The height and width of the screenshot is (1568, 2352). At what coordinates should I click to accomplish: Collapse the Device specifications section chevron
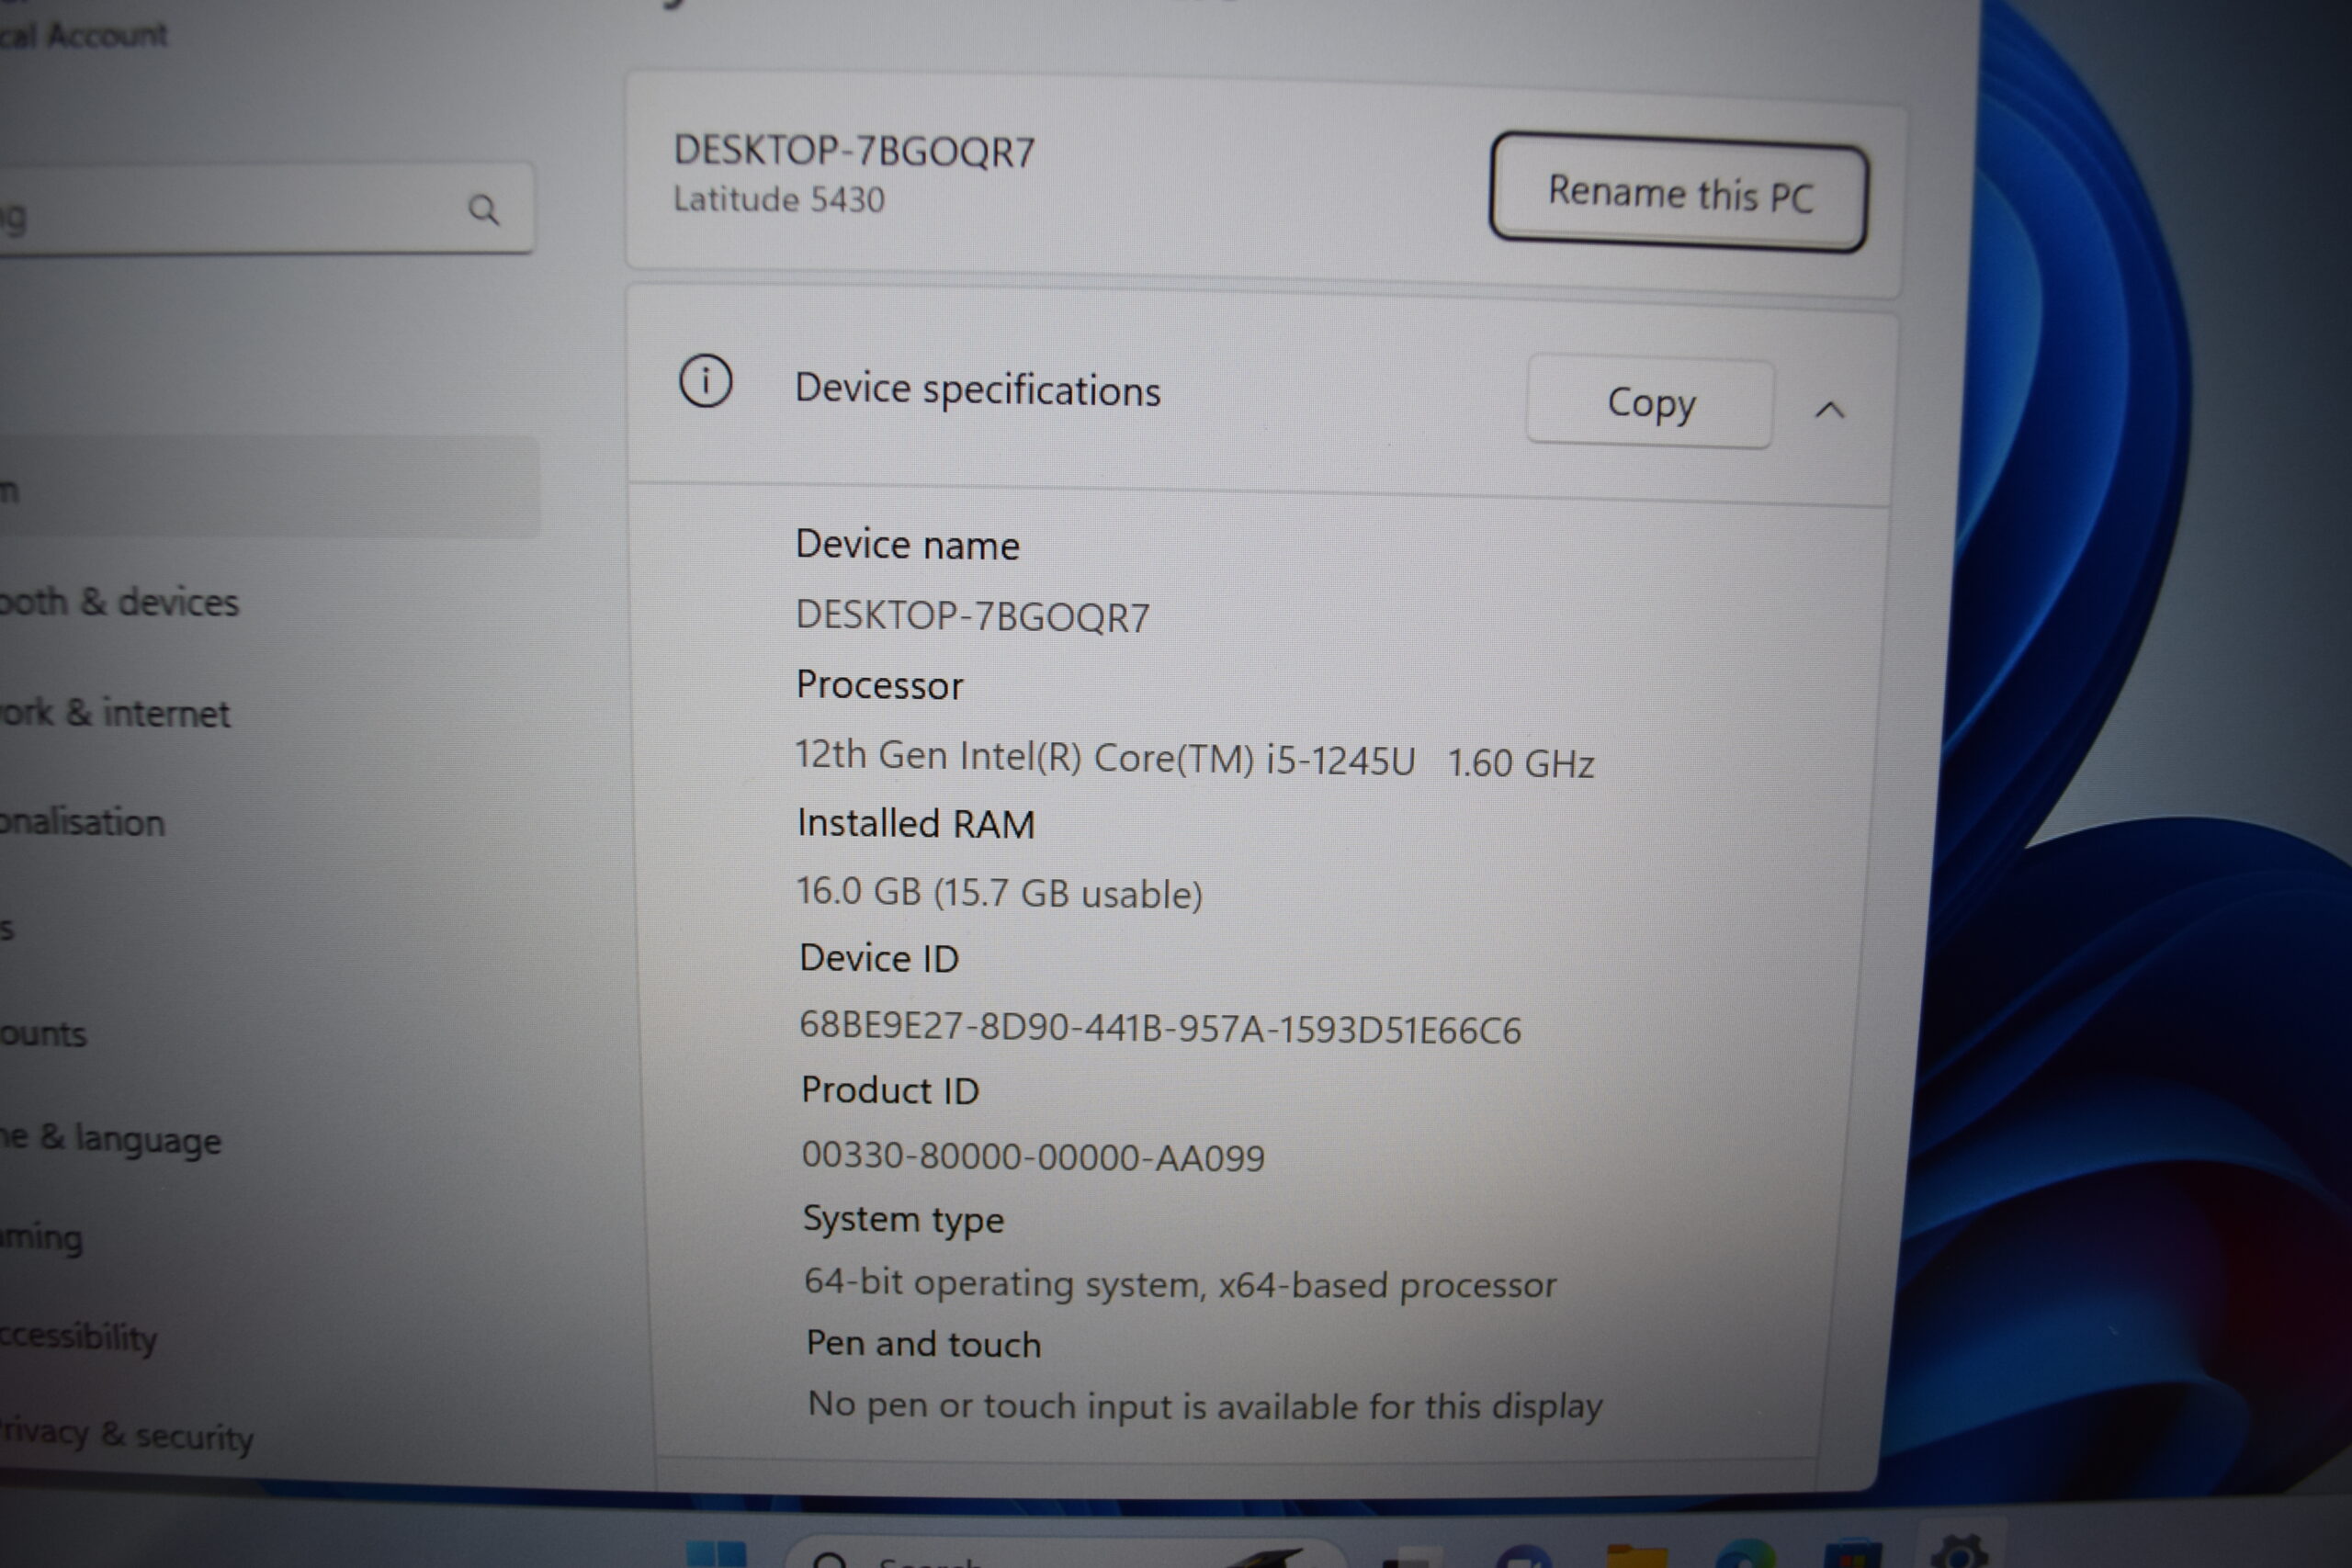click(x=1830, y=409)
